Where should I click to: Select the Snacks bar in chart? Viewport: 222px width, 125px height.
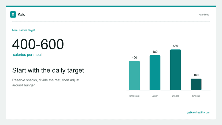(196, 84)
